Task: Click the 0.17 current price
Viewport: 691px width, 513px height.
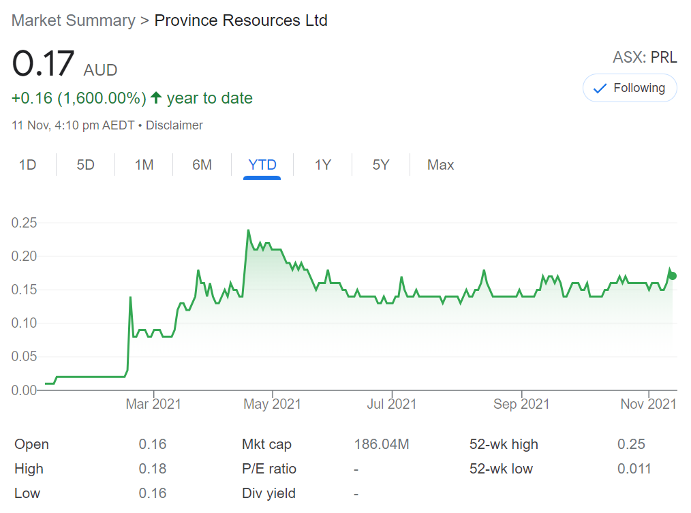Action: point(43,63)
